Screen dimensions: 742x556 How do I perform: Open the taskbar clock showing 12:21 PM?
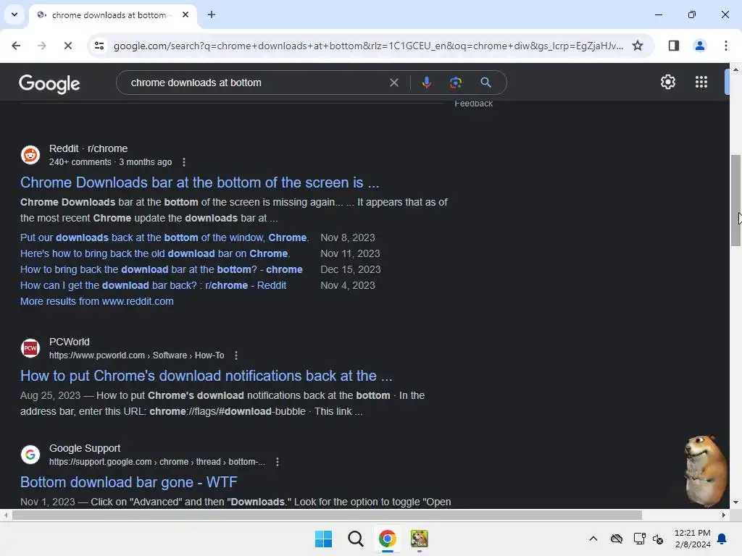(x=692, y=539)
